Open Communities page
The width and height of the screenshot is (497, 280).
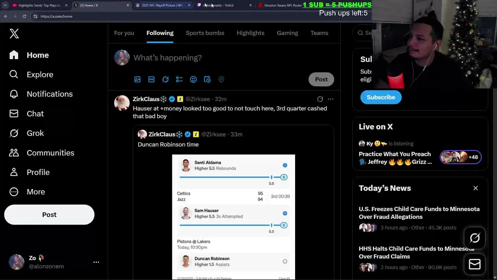click(x=42, y=153)
